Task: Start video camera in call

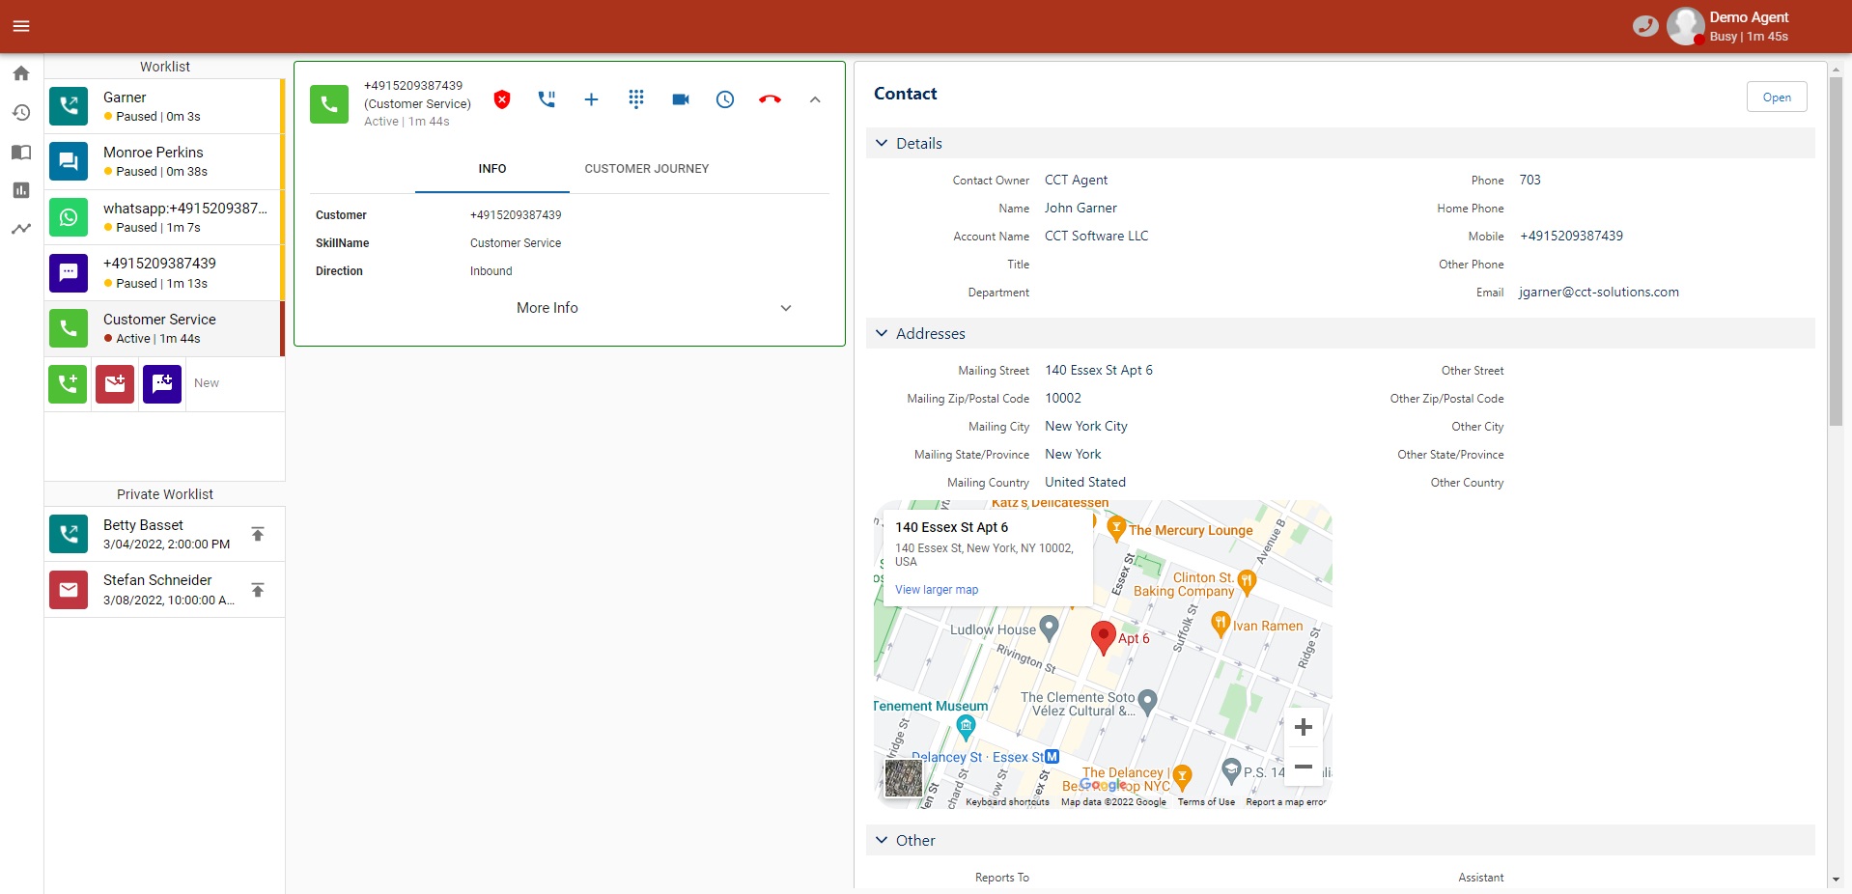Action: point(681,99)
